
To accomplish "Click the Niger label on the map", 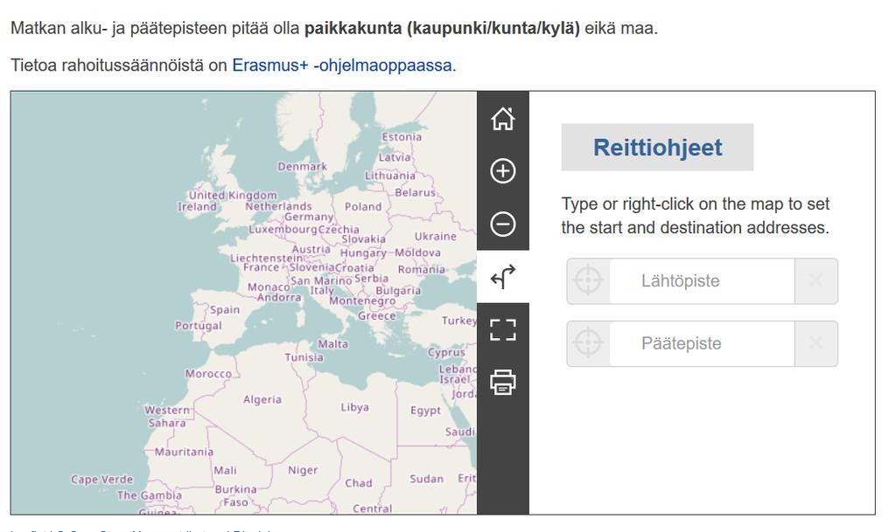I will click(303, 471).
